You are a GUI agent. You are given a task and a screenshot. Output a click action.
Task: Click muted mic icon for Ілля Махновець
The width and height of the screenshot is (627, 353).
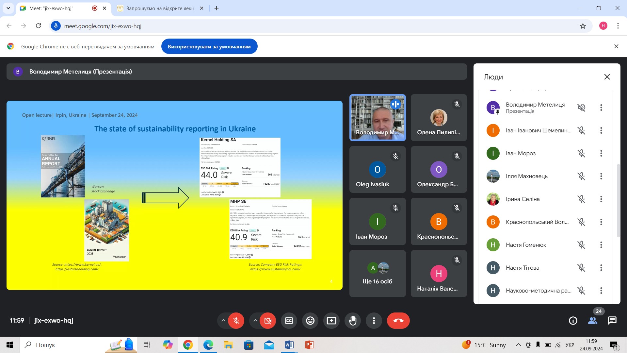click(581, 176)
